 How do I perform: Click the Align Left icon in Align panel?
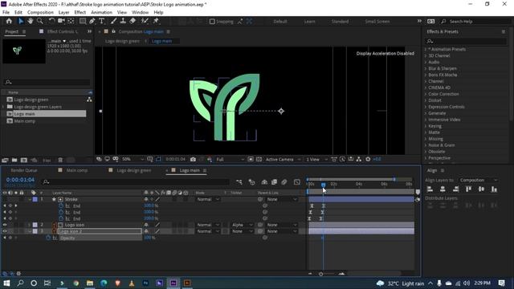pyautogui.click(x=430, y=189)
